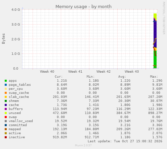Click the 'Cur:' column header
The height and width of the screenshot is (149, 167).
point(59,77)
